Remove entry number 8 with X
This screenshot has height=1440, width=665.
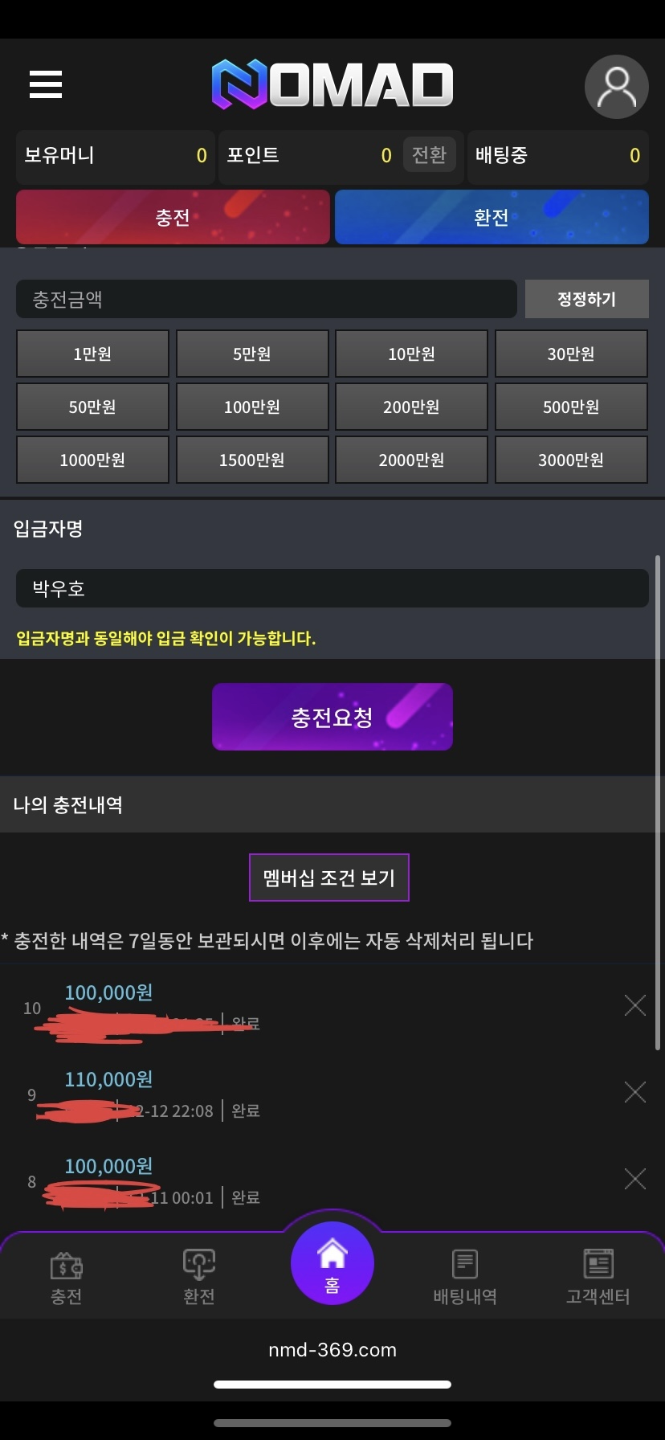(635, 1179)
